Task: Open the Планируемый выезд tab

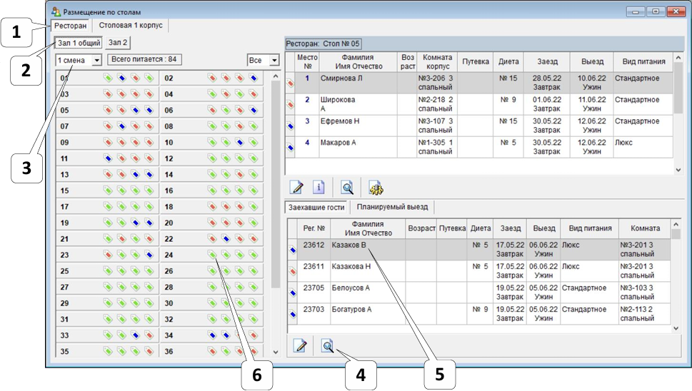Action: tap(392, 207)
